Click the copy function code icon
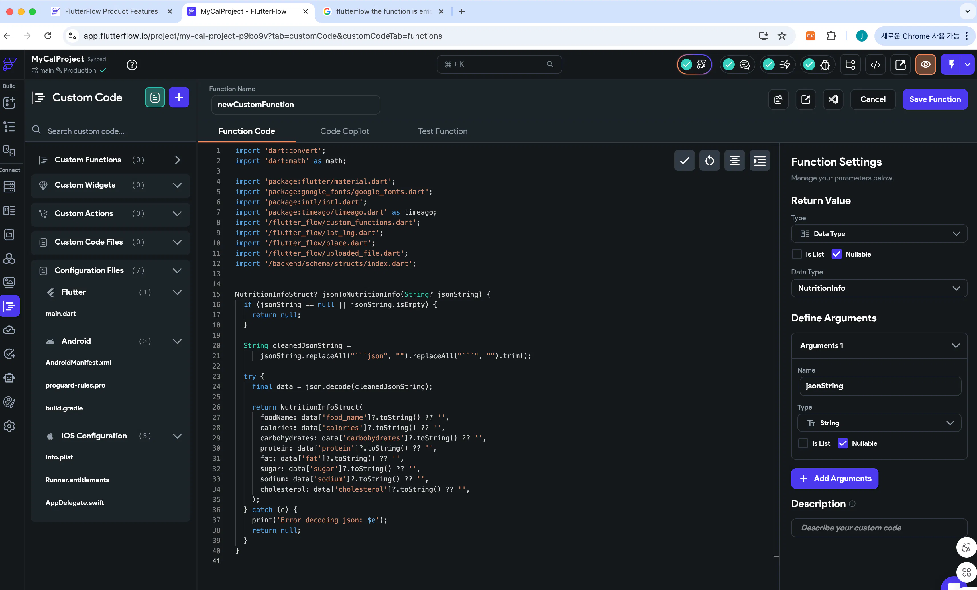 [x=778, y=99]
